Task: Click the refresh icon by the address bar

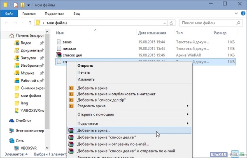Action: [x=171, y=23]
